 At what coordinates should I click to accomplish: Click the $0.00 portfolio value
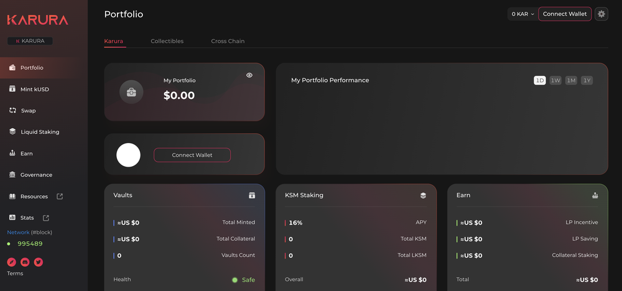pos(179,96)
